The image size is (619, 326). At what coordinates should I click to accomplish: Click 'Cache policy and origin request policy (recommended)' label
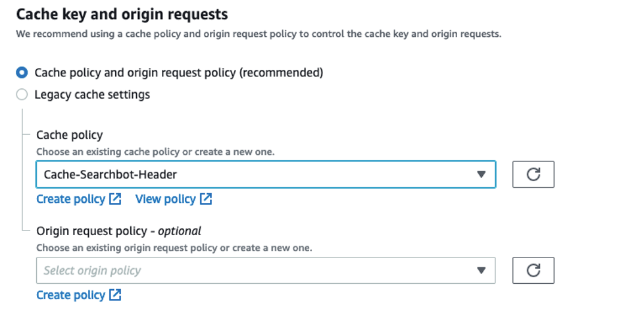point(179,72)
